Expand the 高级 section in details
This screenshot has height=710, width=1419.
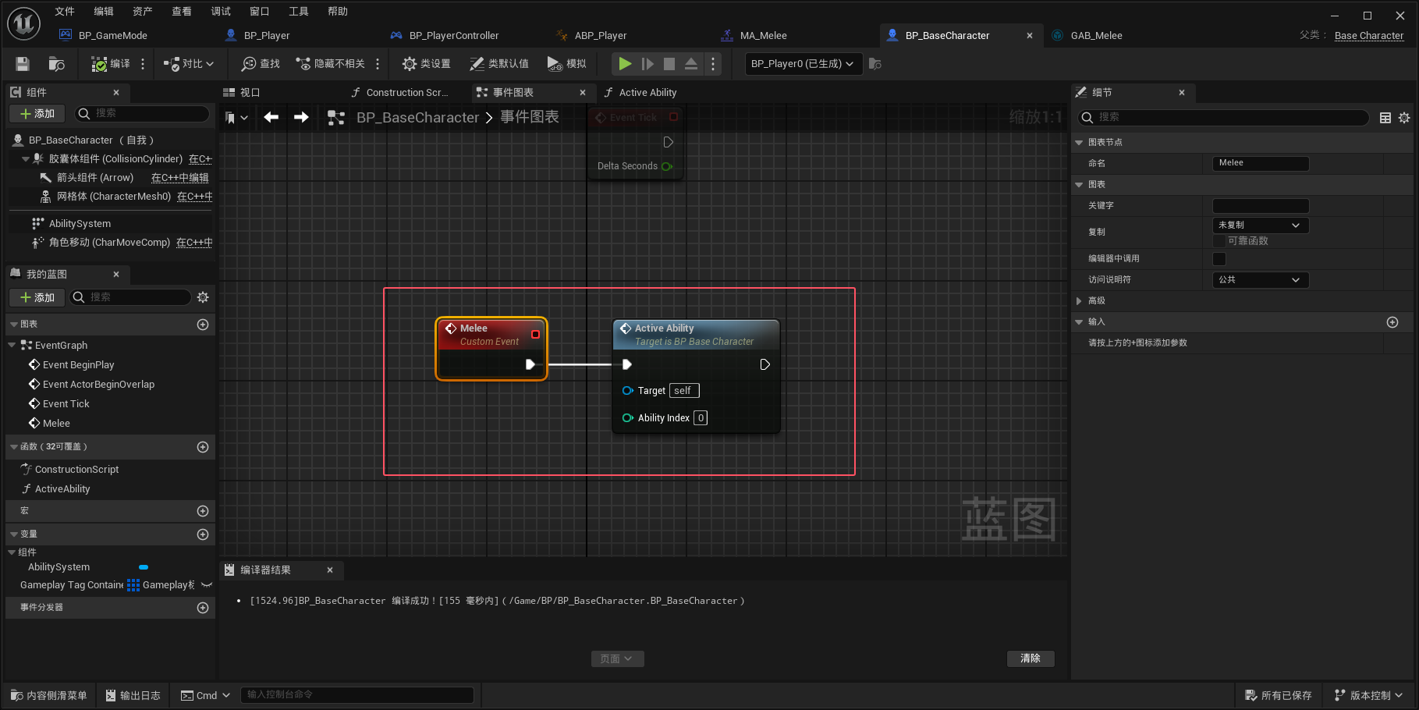(x=1079, y=301)
